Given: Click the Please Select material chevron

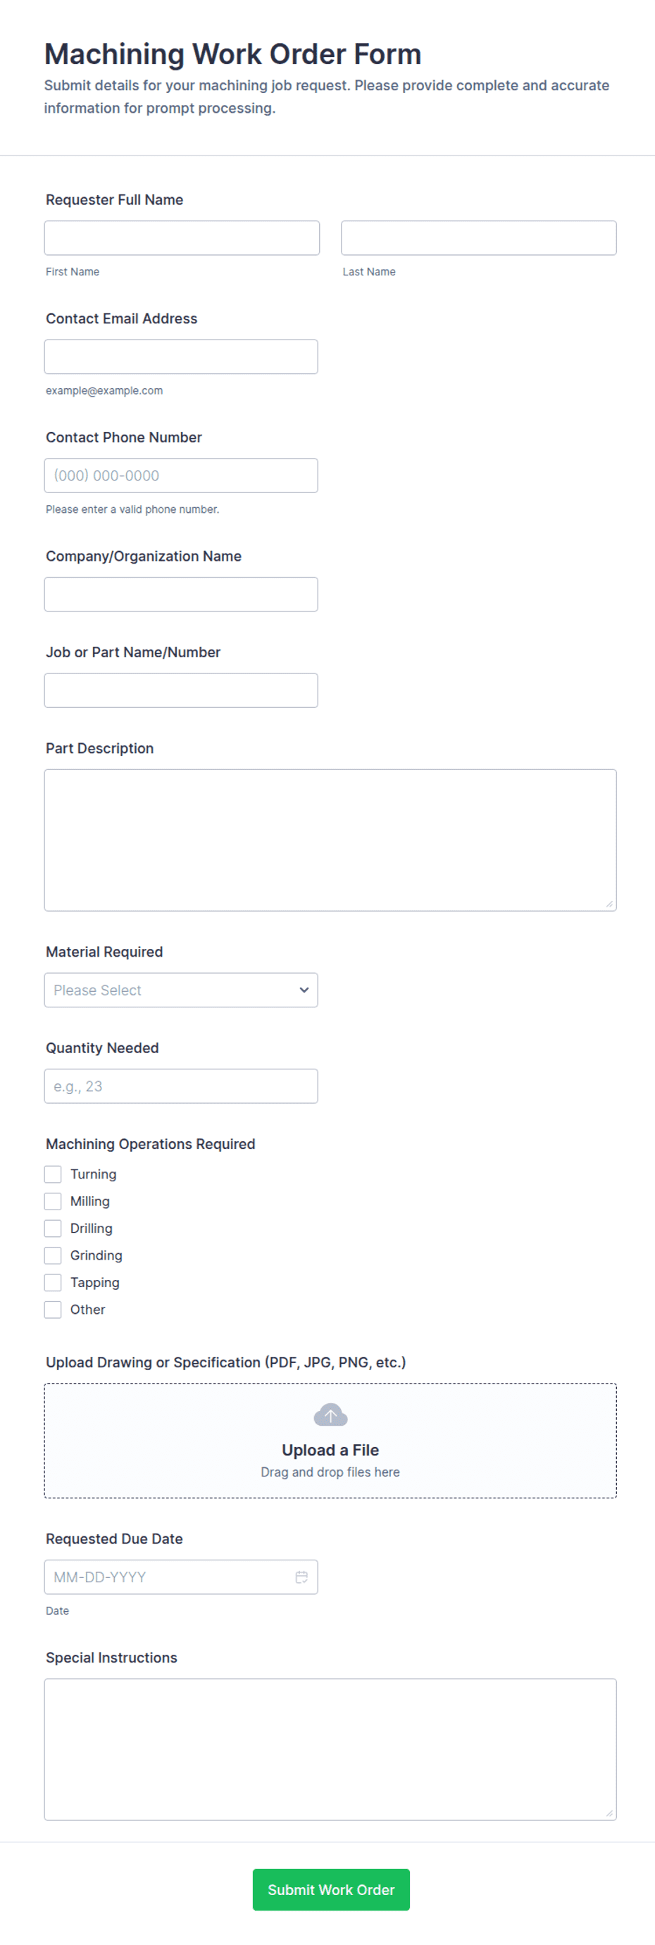Looking at the screenshot, I should pos(304,990).
